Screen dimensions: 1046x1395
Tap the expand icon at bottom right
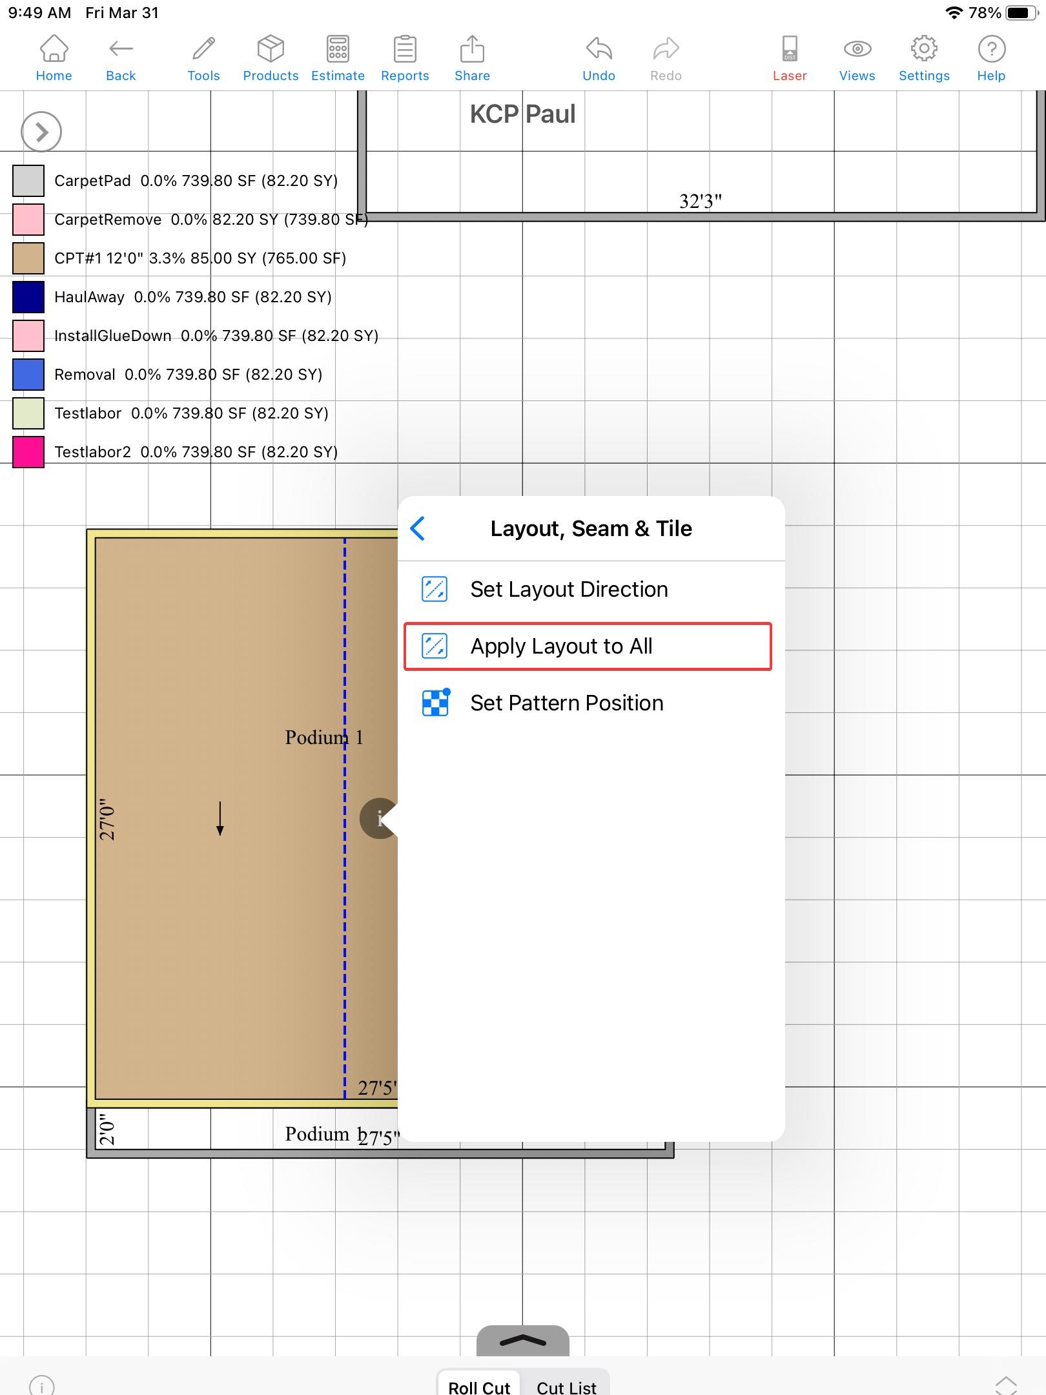1006,1386
